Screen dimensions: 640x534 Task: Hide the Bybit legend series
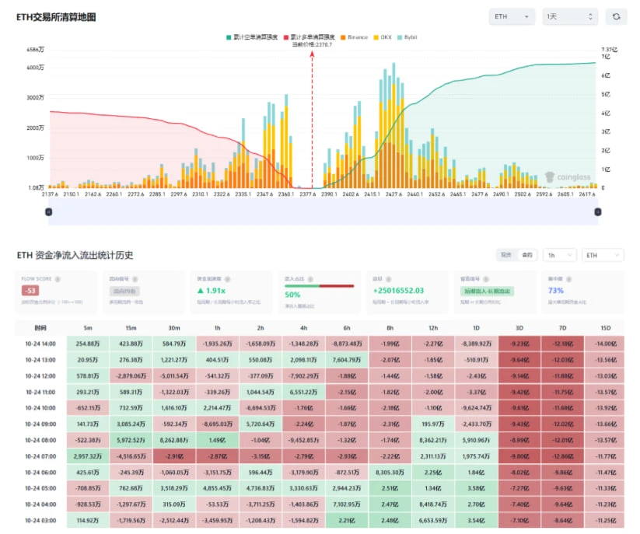[407, 37]
